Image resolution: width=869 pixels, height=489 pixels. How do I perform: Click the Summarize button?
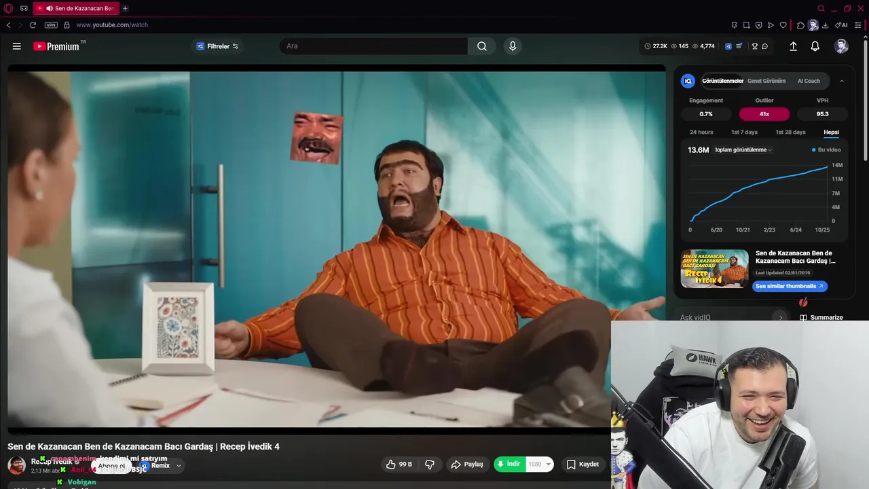click(x=821, y=317)
